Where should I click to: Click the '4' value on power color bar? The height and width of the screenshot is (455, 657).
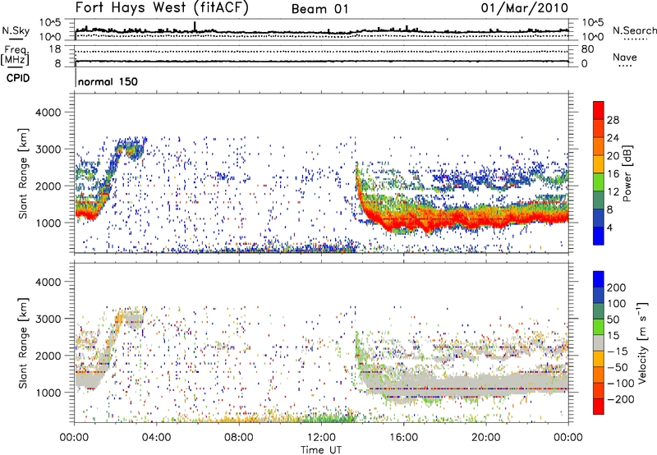[x=610, y=227]
